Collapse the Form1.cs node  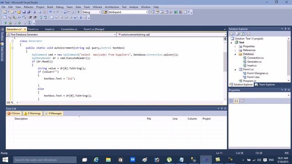point(235,70)
